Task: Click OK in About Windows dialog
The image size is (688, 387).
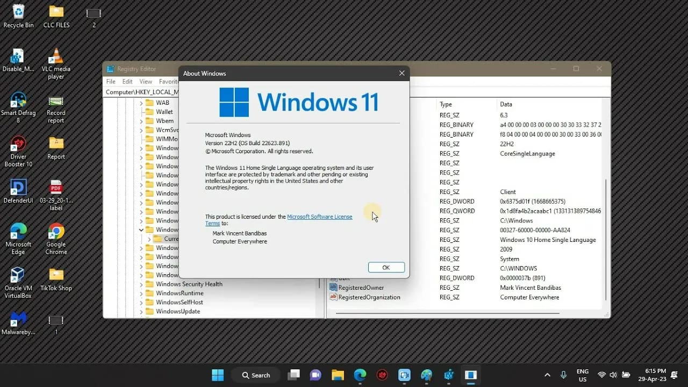Action: pyautogui.click(x=386, y=267)
